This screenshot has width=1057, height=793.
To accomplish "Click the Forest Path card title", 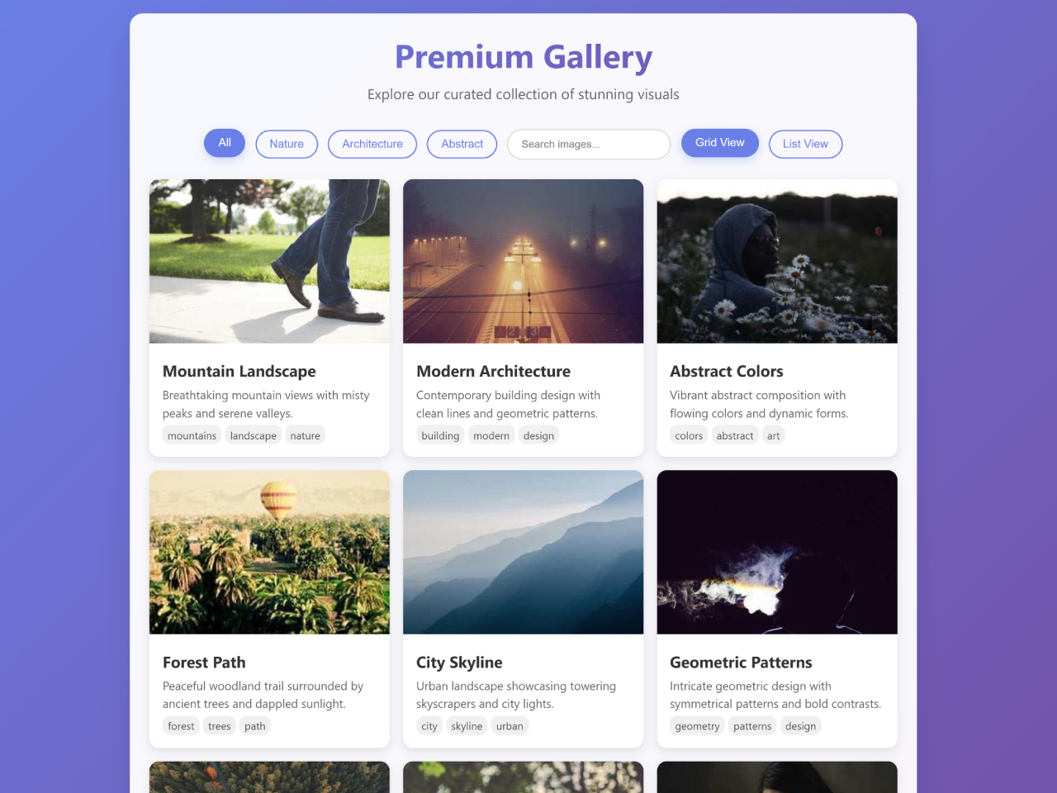I will click(204, 662).
